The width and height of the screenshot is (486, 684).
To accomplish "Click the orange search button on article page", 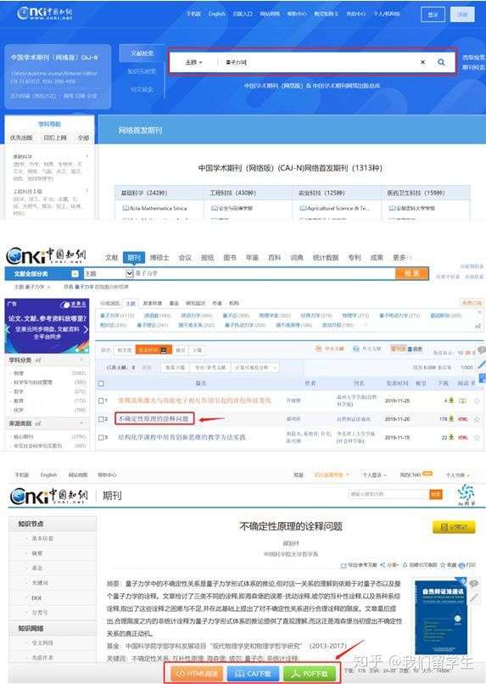I will click(435, 494).
